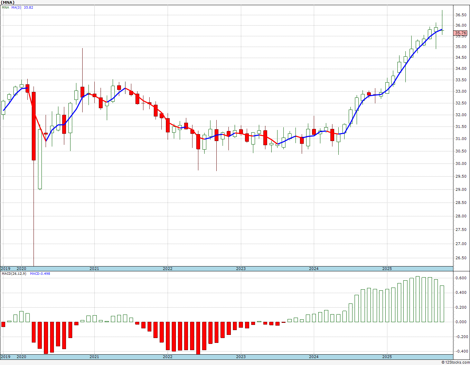
Task: Click 2021 on the price chart time axis
Action: (x=94, y=269)
